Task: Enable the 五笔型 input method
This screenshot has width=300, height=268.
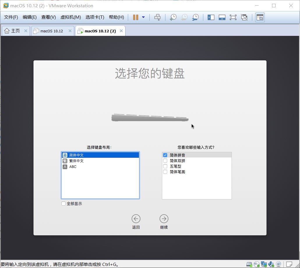Action: click(x=165, y=166)
